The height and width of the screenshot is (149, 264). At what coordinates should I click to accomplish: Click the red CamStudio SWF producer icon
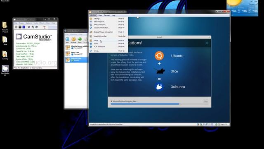44,27
